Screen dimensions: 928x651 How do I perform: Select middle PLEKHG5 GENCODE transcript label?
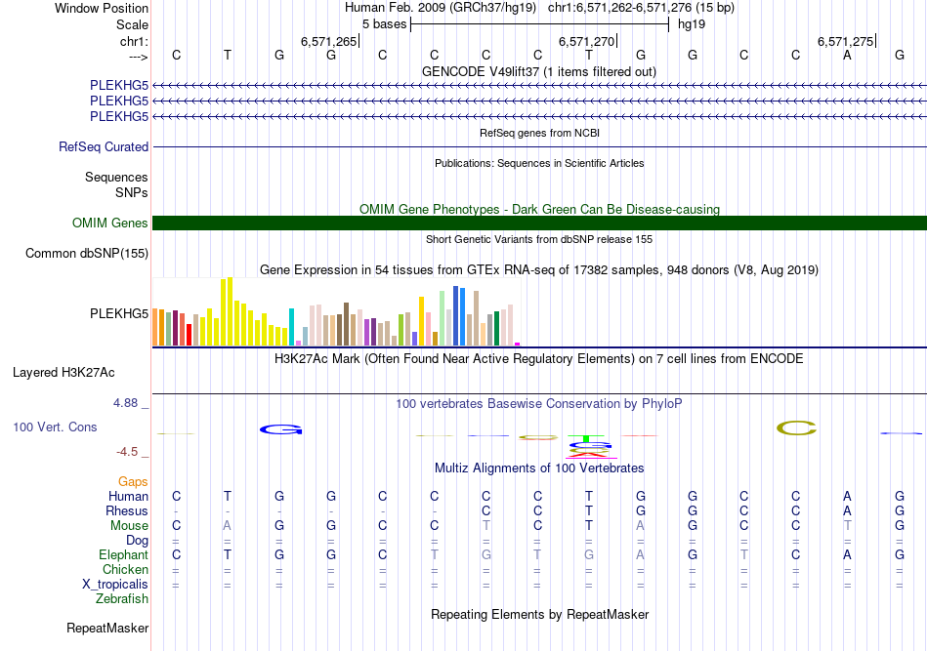[119, 102]
